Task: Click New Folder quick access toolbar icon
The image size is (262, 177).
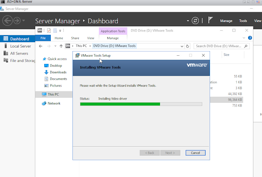Action: click(x=55, y=30)
